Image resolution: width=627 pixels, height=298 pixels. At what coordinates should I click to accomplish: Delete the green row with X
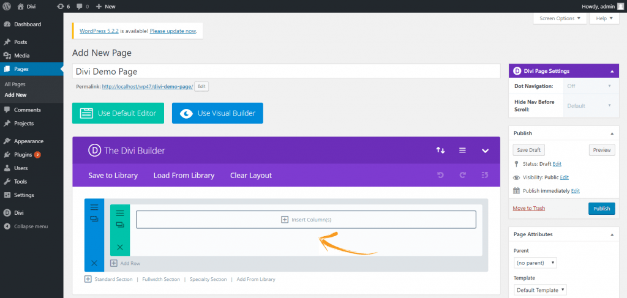pyautogui.click(x=120, y=247)
